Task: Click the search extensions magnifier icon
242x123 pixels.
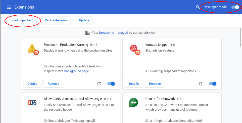Action: tap(198, 7)
